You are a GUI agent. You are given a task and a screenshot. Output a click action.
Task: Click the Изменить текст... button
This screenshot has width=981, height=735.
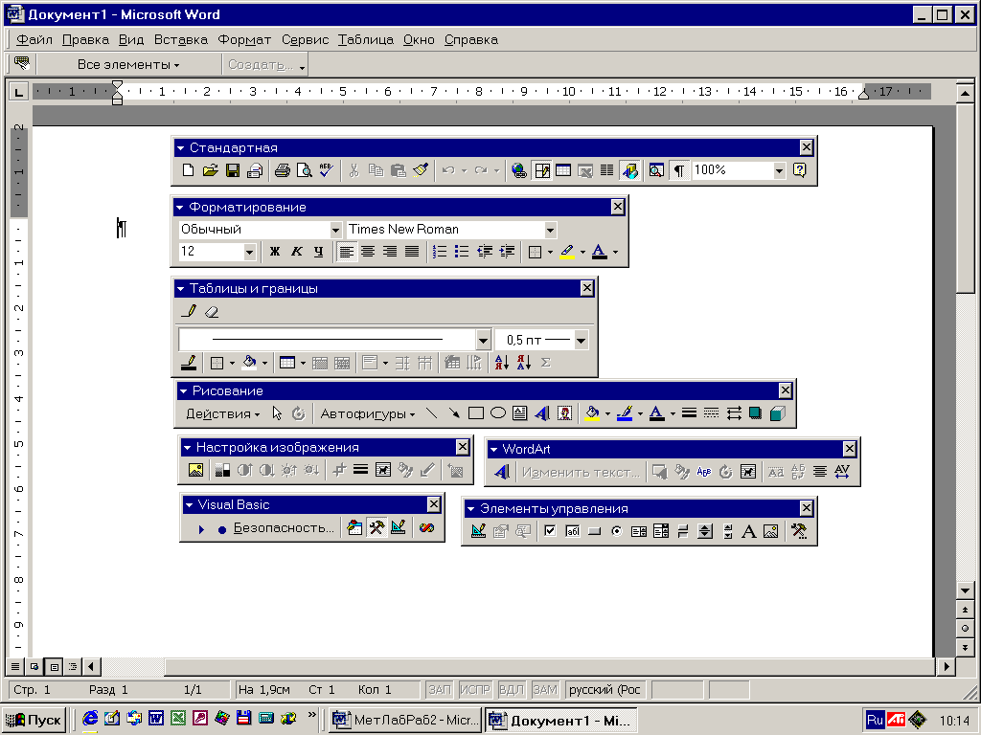pyautogui.click(x=581, y=473)
